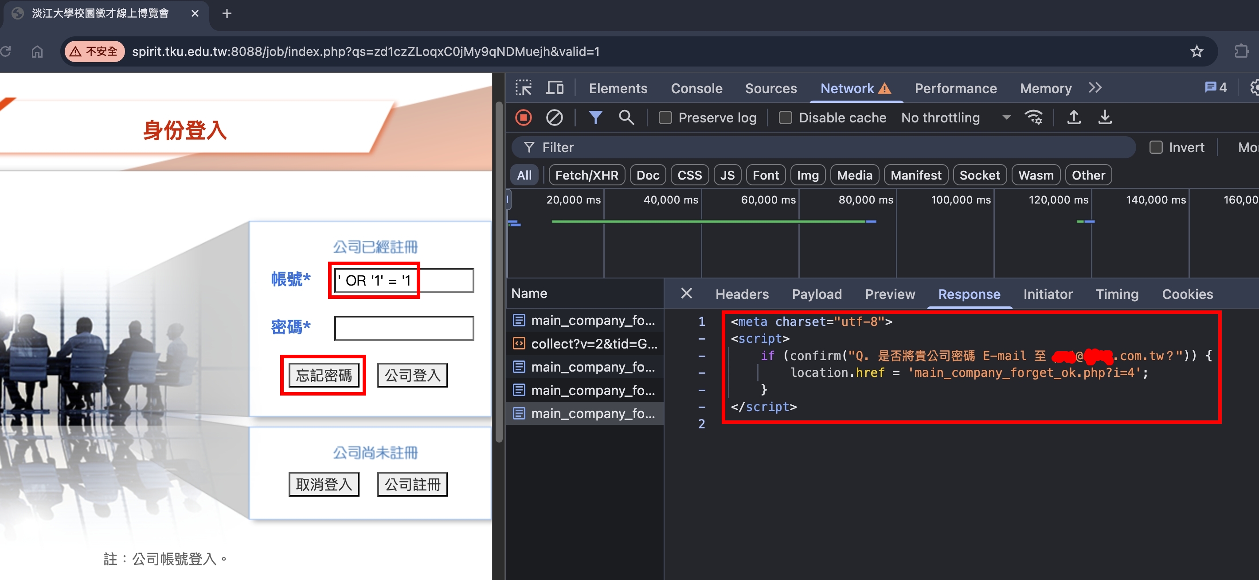Click the network Filter text box
The width and height of the screenshot is (1259, 580).
click(x=823, y=147)
